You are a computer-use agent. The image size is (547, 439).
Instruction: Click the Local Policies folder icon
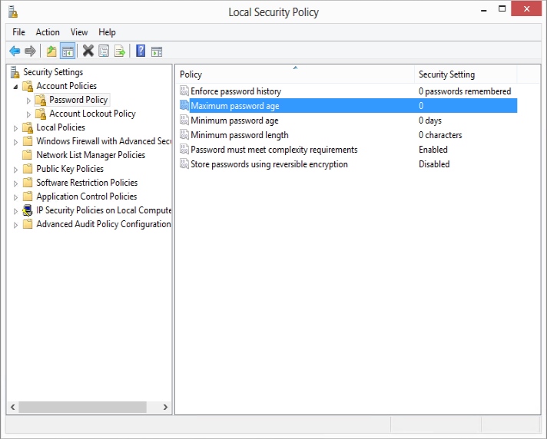[28, 127]
